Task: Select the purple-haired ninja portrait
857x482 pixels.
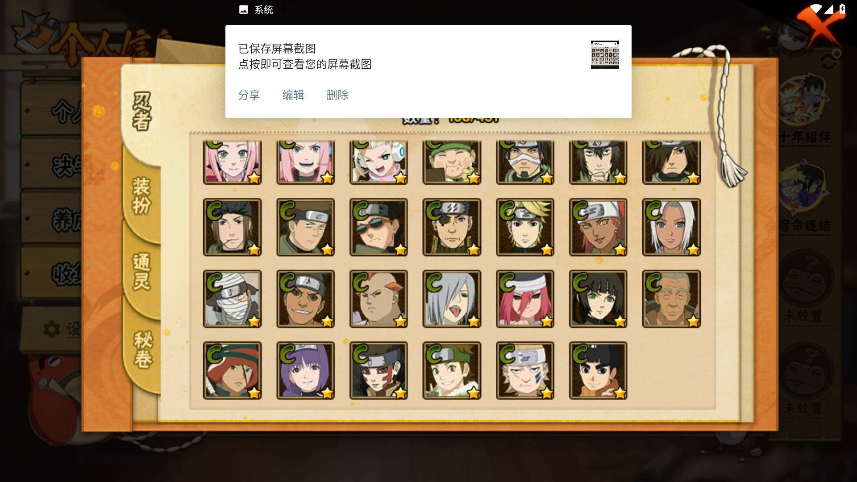Action: tap(305, 370)
